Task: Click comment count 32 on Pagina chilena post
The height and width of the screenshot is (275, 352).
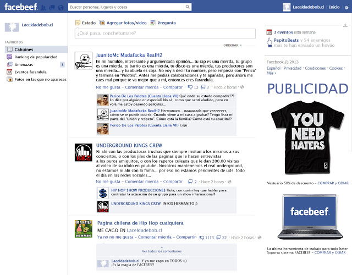Action: pos(222,238)
